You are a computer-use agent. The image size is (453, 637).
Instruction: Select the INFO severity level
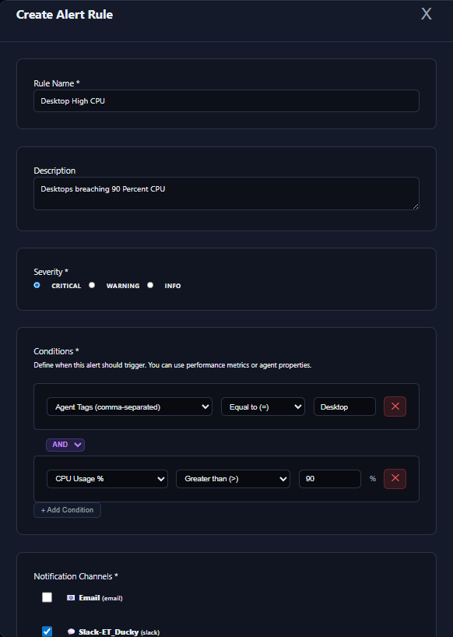[149, 284]
